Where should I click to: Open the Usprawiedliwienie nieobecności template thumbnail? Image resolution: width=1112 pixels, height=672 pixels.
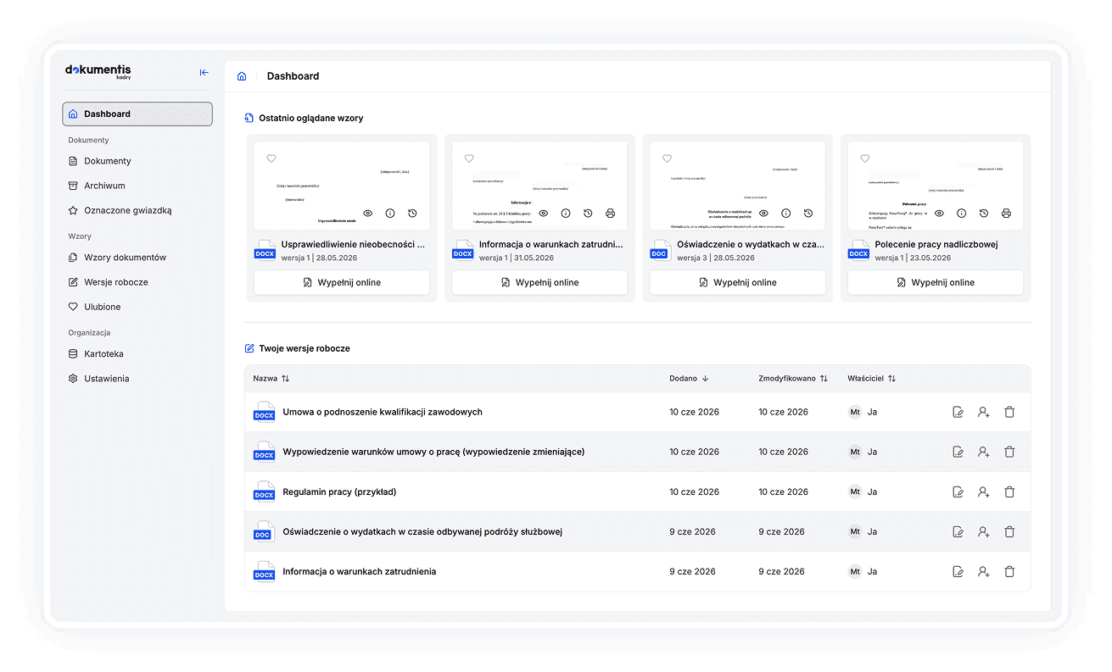click(342, 186)
